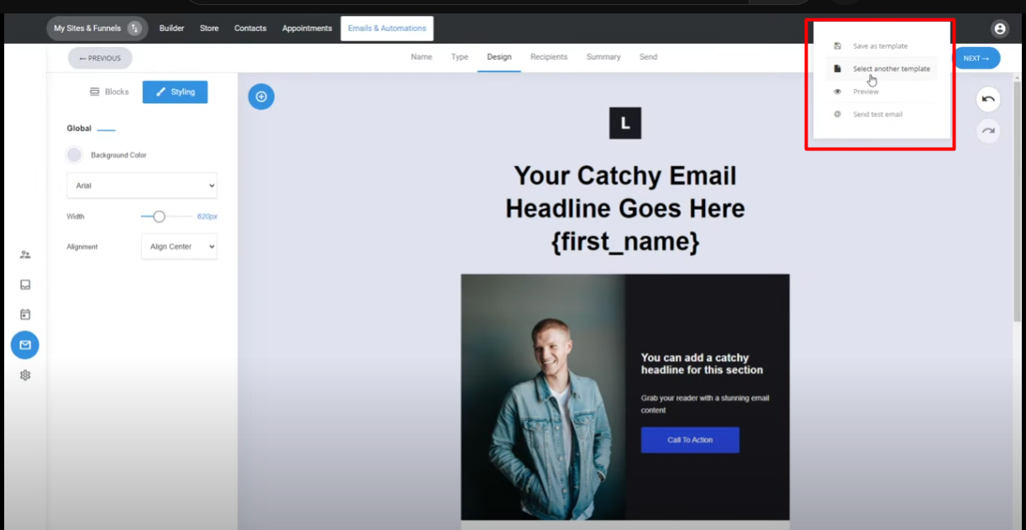Open the inbox icon in left sidebar

25,285
